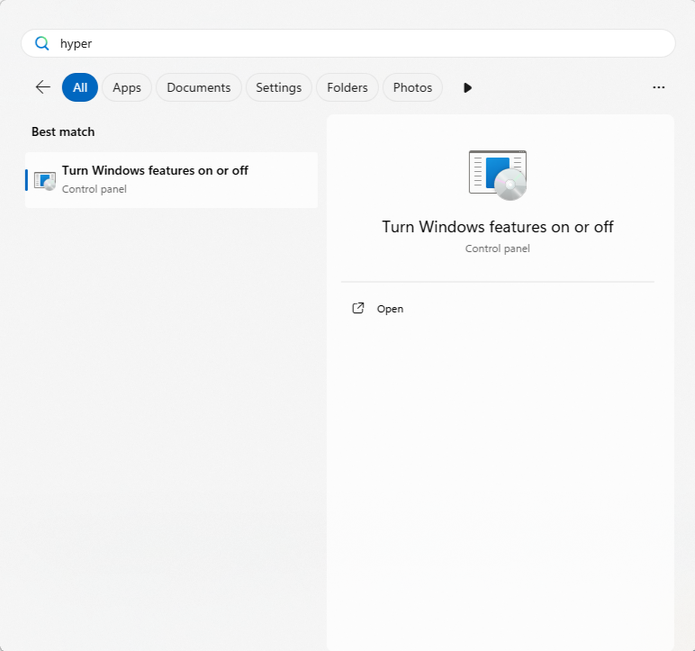Click the preview pane title text

[497, 227]
